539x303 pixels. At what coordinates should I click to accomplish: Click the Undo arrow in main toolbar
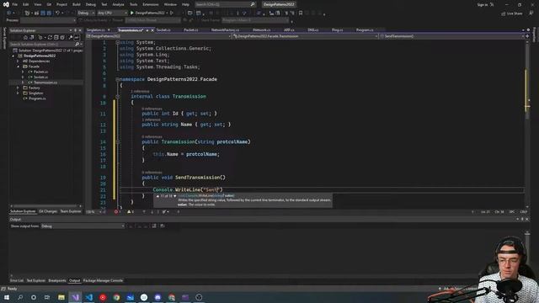pos(57,13)
